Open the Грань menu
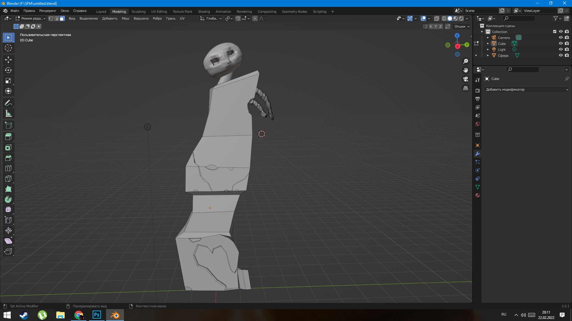The image size is (572, 321). point(171,18)
